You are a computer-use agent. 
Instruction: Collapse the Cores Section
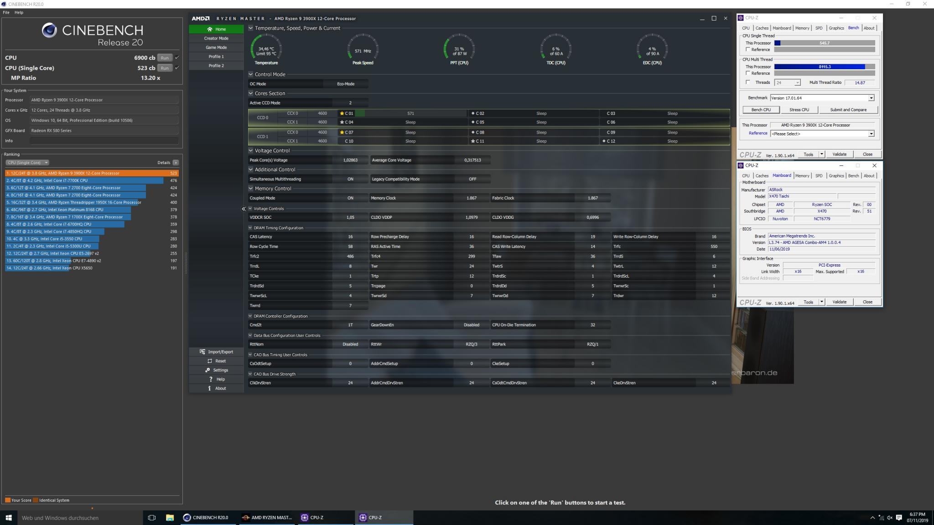click(x=250, y=93)
